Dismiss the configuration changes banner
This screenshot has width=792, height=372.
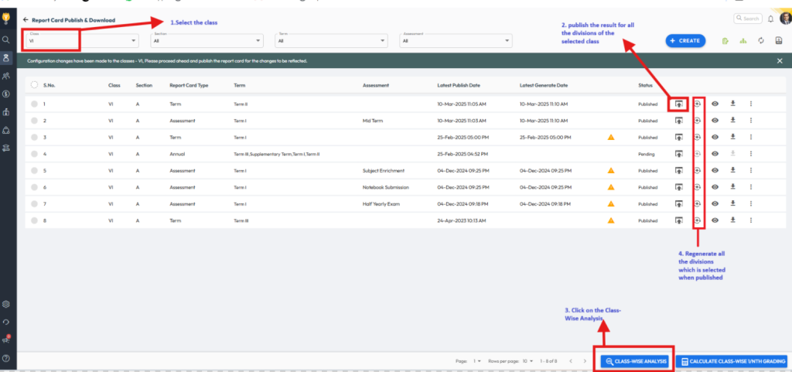[779, 60]
